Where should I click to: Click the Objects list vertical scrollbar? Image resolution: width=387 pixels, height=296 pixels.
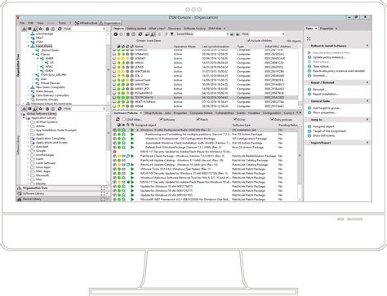300,77
